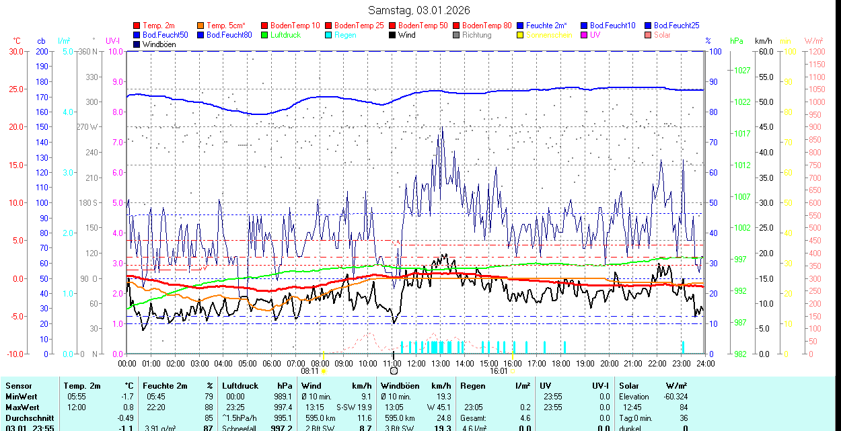Click the 23:00 time axis label
Image resolution: width=841 pixels, height=431 pixels.
pyautogui.click(x=681, y=363)
